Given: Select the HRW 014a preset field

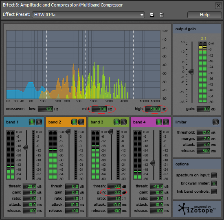Looking at the screenshot, I should [x=86, y=15].
